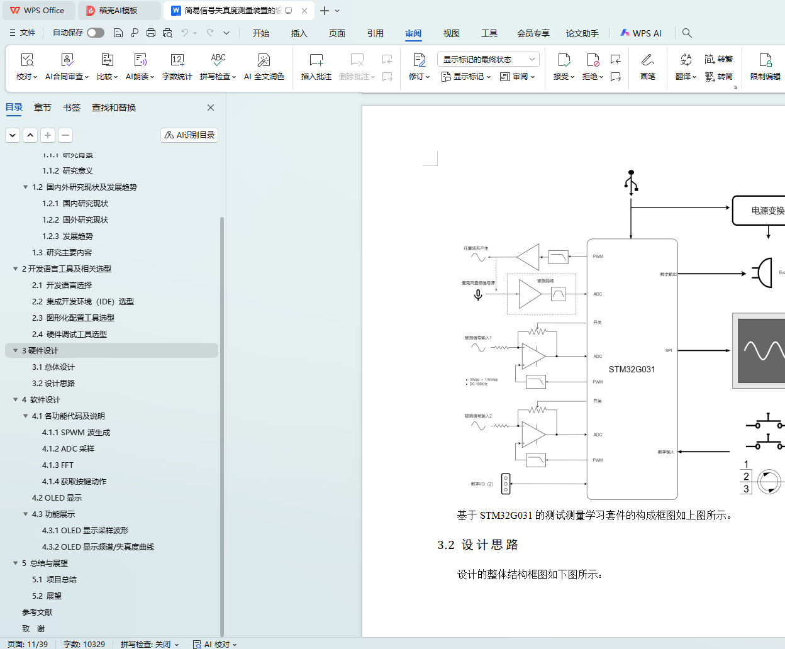Open the 显示标记的最终状态 dropdown
This screenshot has height=649, width=785.
(488, 60)
